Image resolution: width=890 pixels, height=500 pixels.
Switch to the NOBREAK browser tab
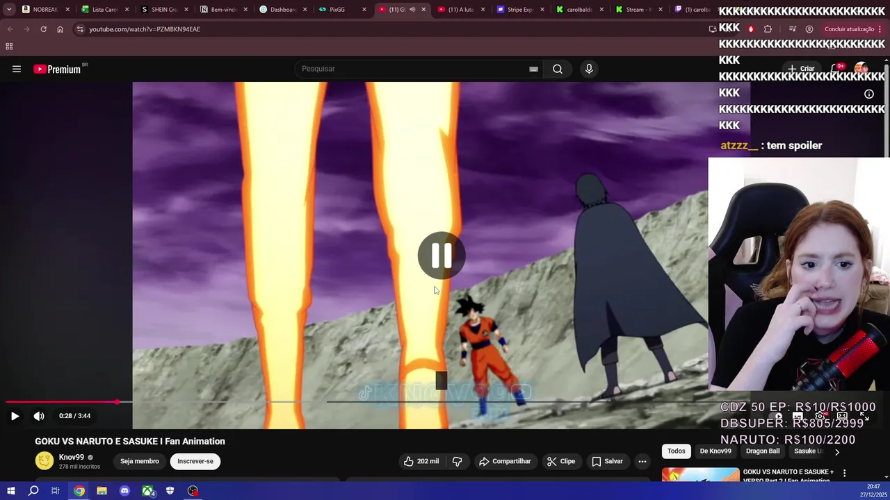coord(46,10)
